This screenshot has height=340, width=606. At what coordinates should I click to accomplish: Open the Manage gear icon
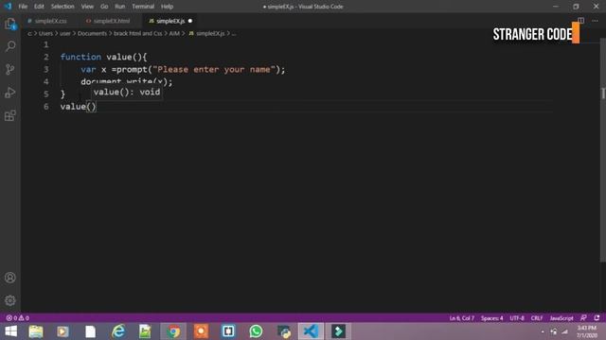[x=10, y=300]
